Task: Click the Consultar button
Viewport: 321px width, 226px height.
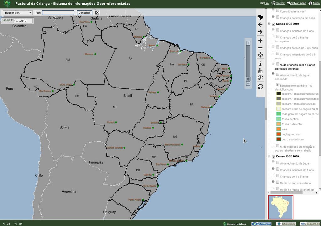Action: (x=84, y=13)
